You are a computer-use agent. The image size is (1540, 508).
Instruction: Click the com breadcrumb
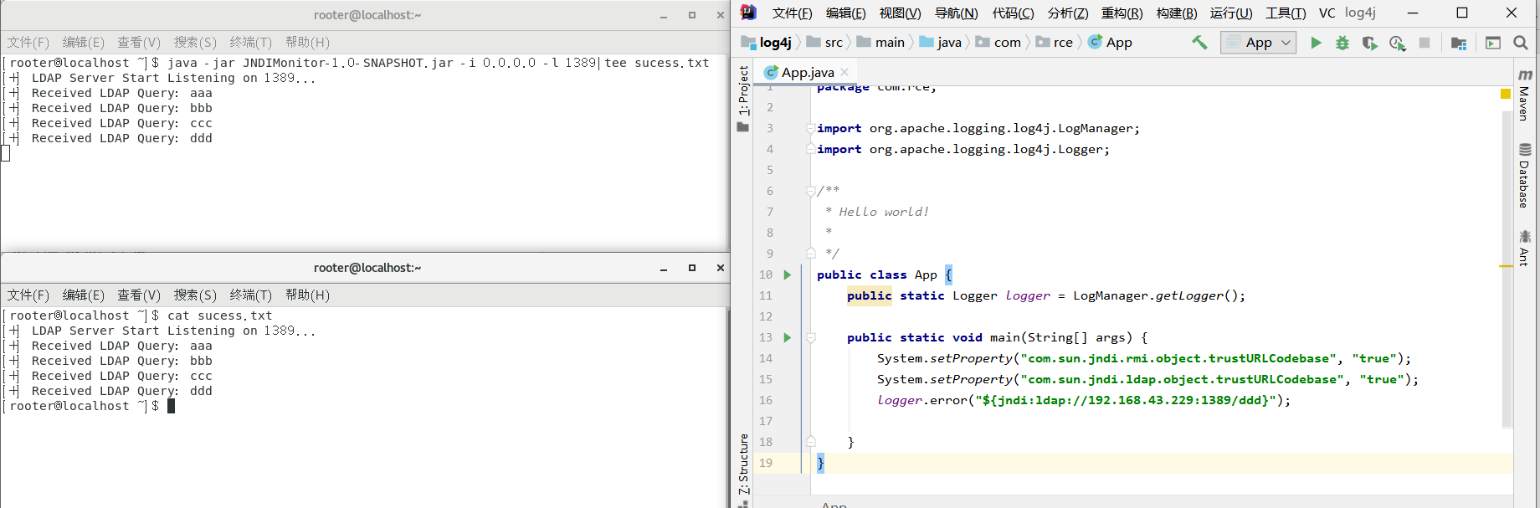998,42
